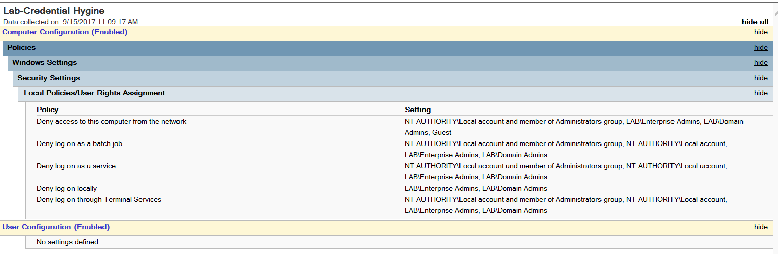Hide the Computer Configuration section
778x254 pixels.
[761, 32]
